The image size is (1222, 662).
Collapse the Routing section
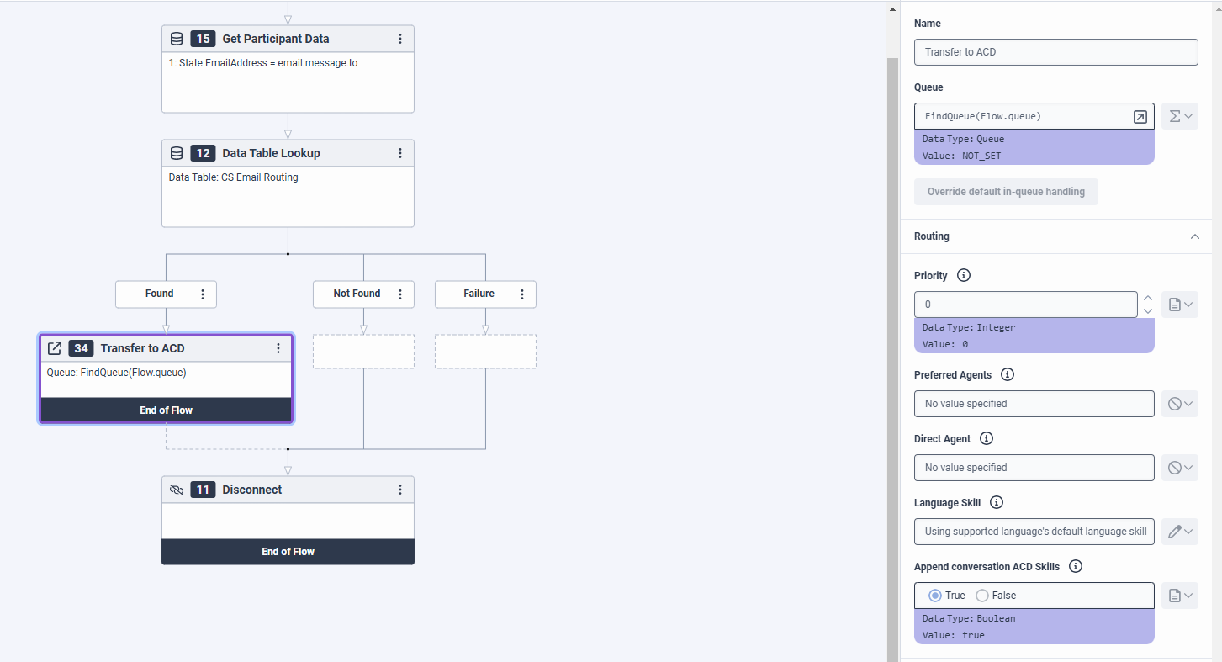pyautogui.click(x=1194, y=236)
